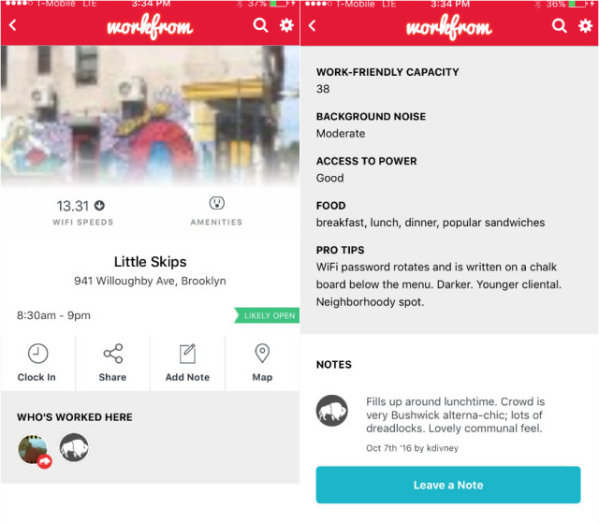
Task: Open first user avatar under Who's Worked Here
Action: click(x=35, y=450)
